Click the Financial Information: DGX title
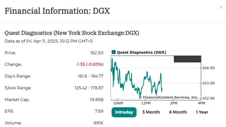Image resolution: width=226 pixels, height=127 pixels. coord(57,11)
